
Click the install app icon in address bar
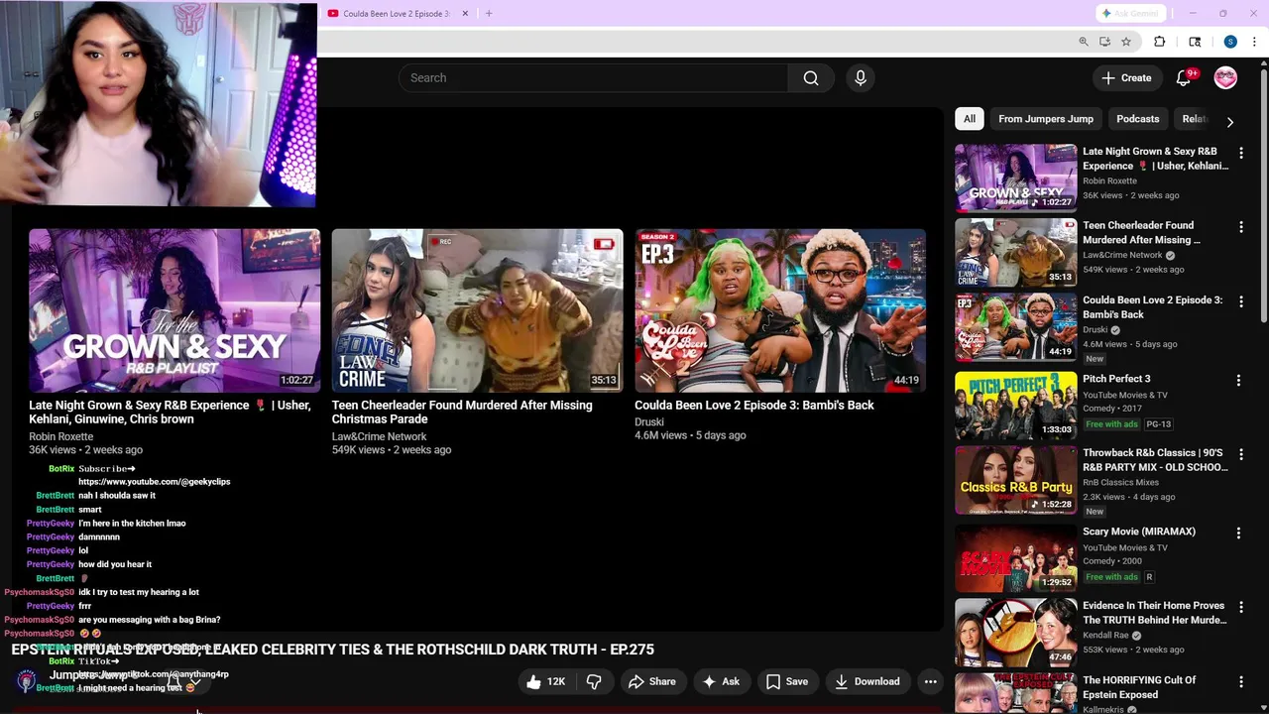(1104, 42)
